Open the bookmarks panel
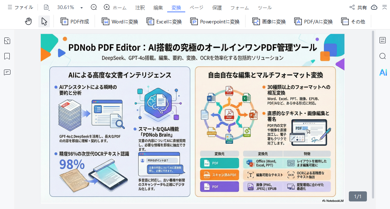Viewport: 390px width, 209px height. [7, 56]
